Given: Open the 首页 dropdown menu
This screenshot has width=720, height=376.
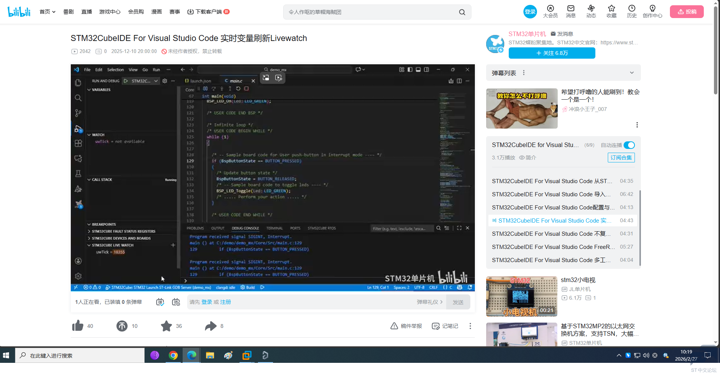Looking at the screenshot, I should pyautogui.click(x=47, y=12).
